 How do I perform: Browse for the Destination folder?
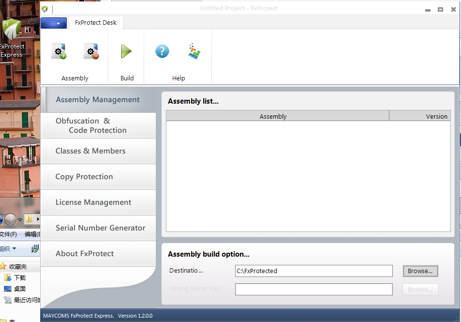(x=420, y=271)
